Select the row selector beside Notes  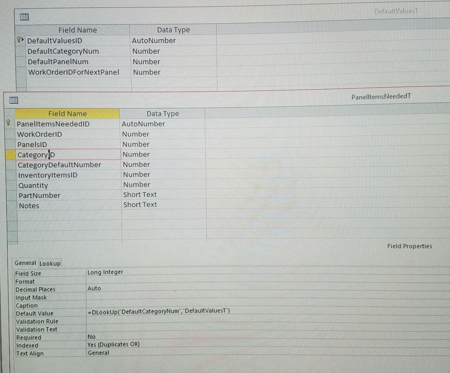pyautogui.click(x=12, y=206)
